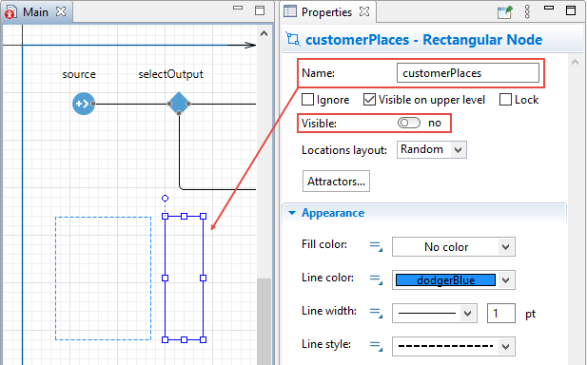Check the Lock checkbox
This screenshot has width=587, height=365.
click(x=505, y=100)
